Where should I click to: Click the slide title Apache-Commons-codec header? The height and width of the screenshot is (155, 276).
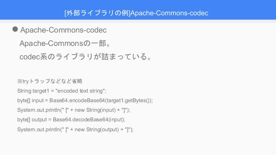tap(136, 13)
